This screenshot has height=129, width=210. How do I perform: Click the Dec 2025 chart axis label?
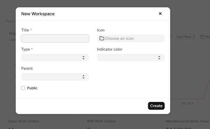pyautogui.click(x=187, y=103)
